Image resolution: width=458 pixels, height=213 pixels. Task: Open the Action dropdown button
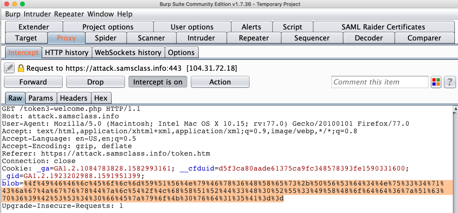(x=220, y=82)
